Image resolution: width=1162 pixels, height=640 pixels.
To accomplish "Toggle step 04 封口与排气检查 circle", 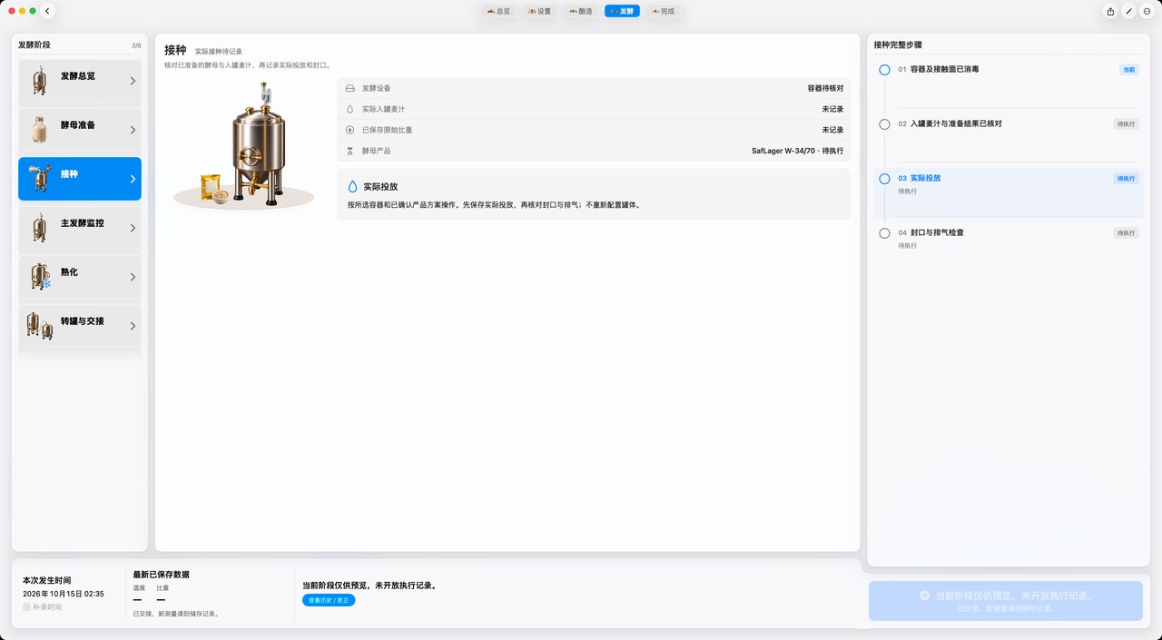I will point(884,233).
